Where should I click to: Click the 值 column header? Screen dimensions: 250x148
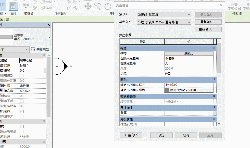click(189, 42)
